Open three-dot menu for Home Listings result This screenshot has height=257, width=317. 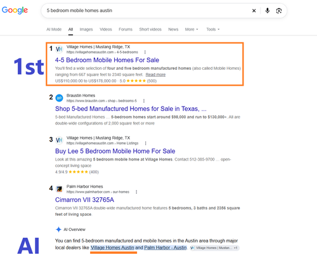point(145,143)
